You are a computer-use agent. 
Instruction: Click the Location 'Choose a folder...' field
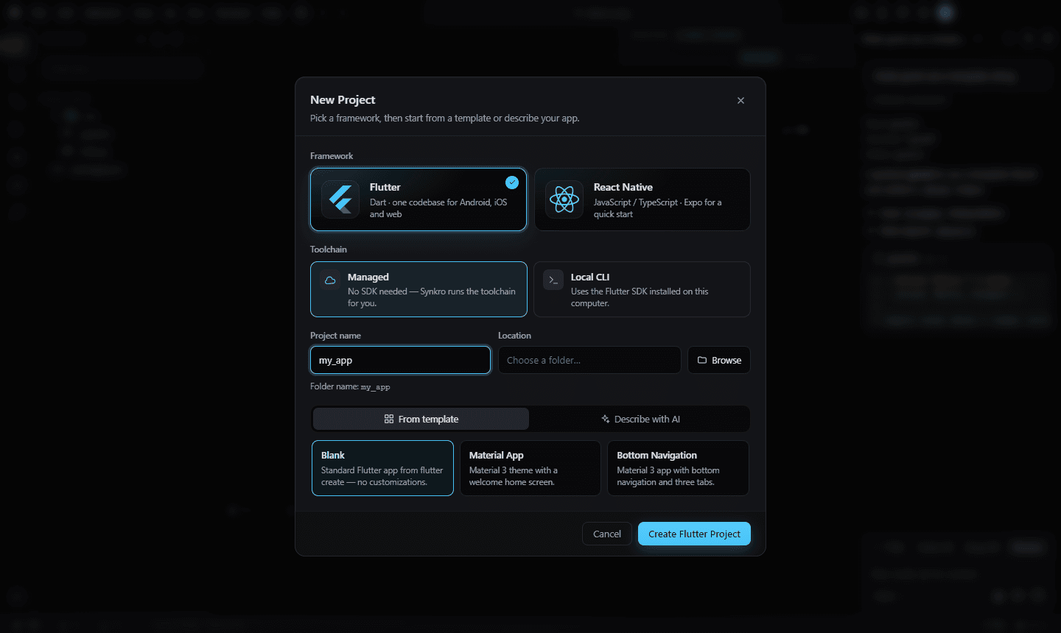[x=589, y=360]
